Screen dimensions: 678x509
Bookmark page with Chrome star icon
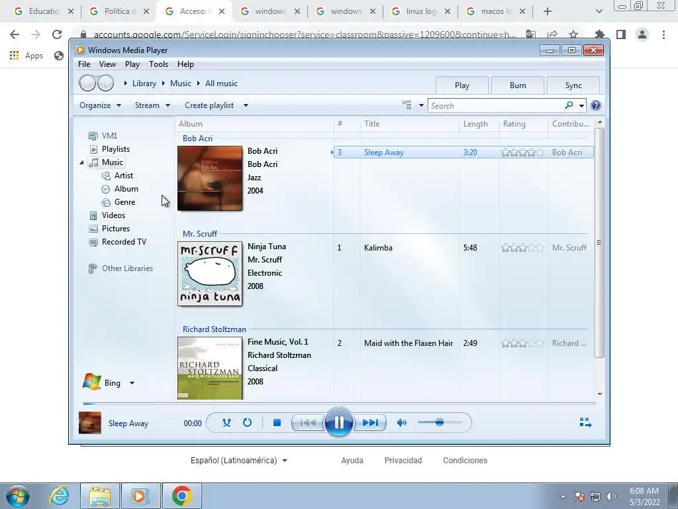(x=573, y=34)
